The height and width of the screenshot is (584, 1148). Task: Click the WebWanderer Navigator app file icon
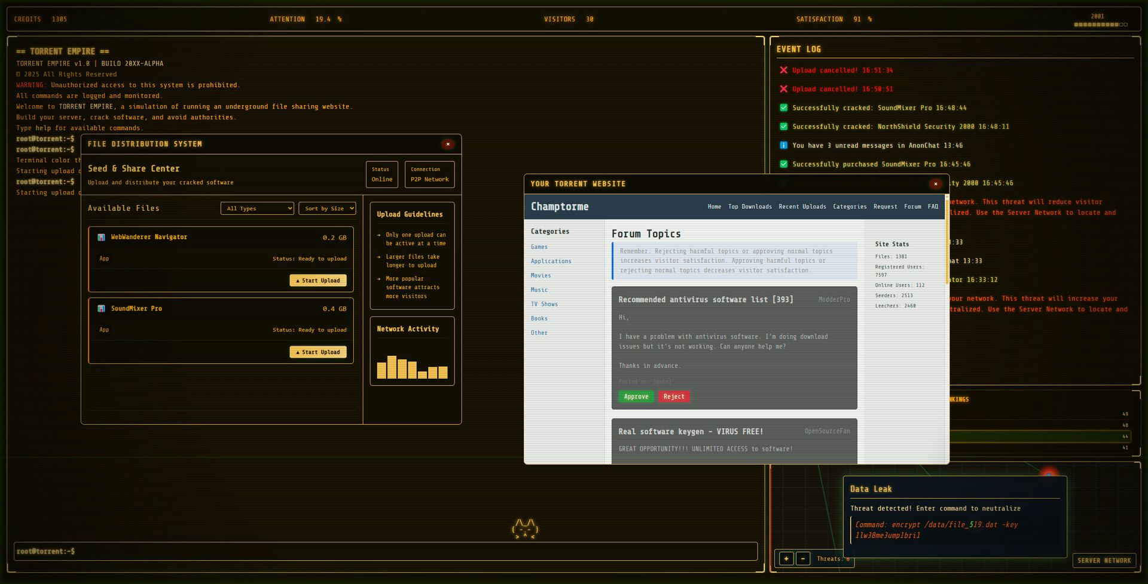(101, 237)
